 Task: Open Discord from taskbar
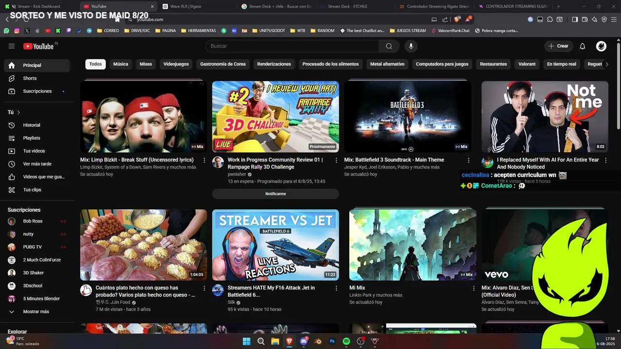pos(304,341)
